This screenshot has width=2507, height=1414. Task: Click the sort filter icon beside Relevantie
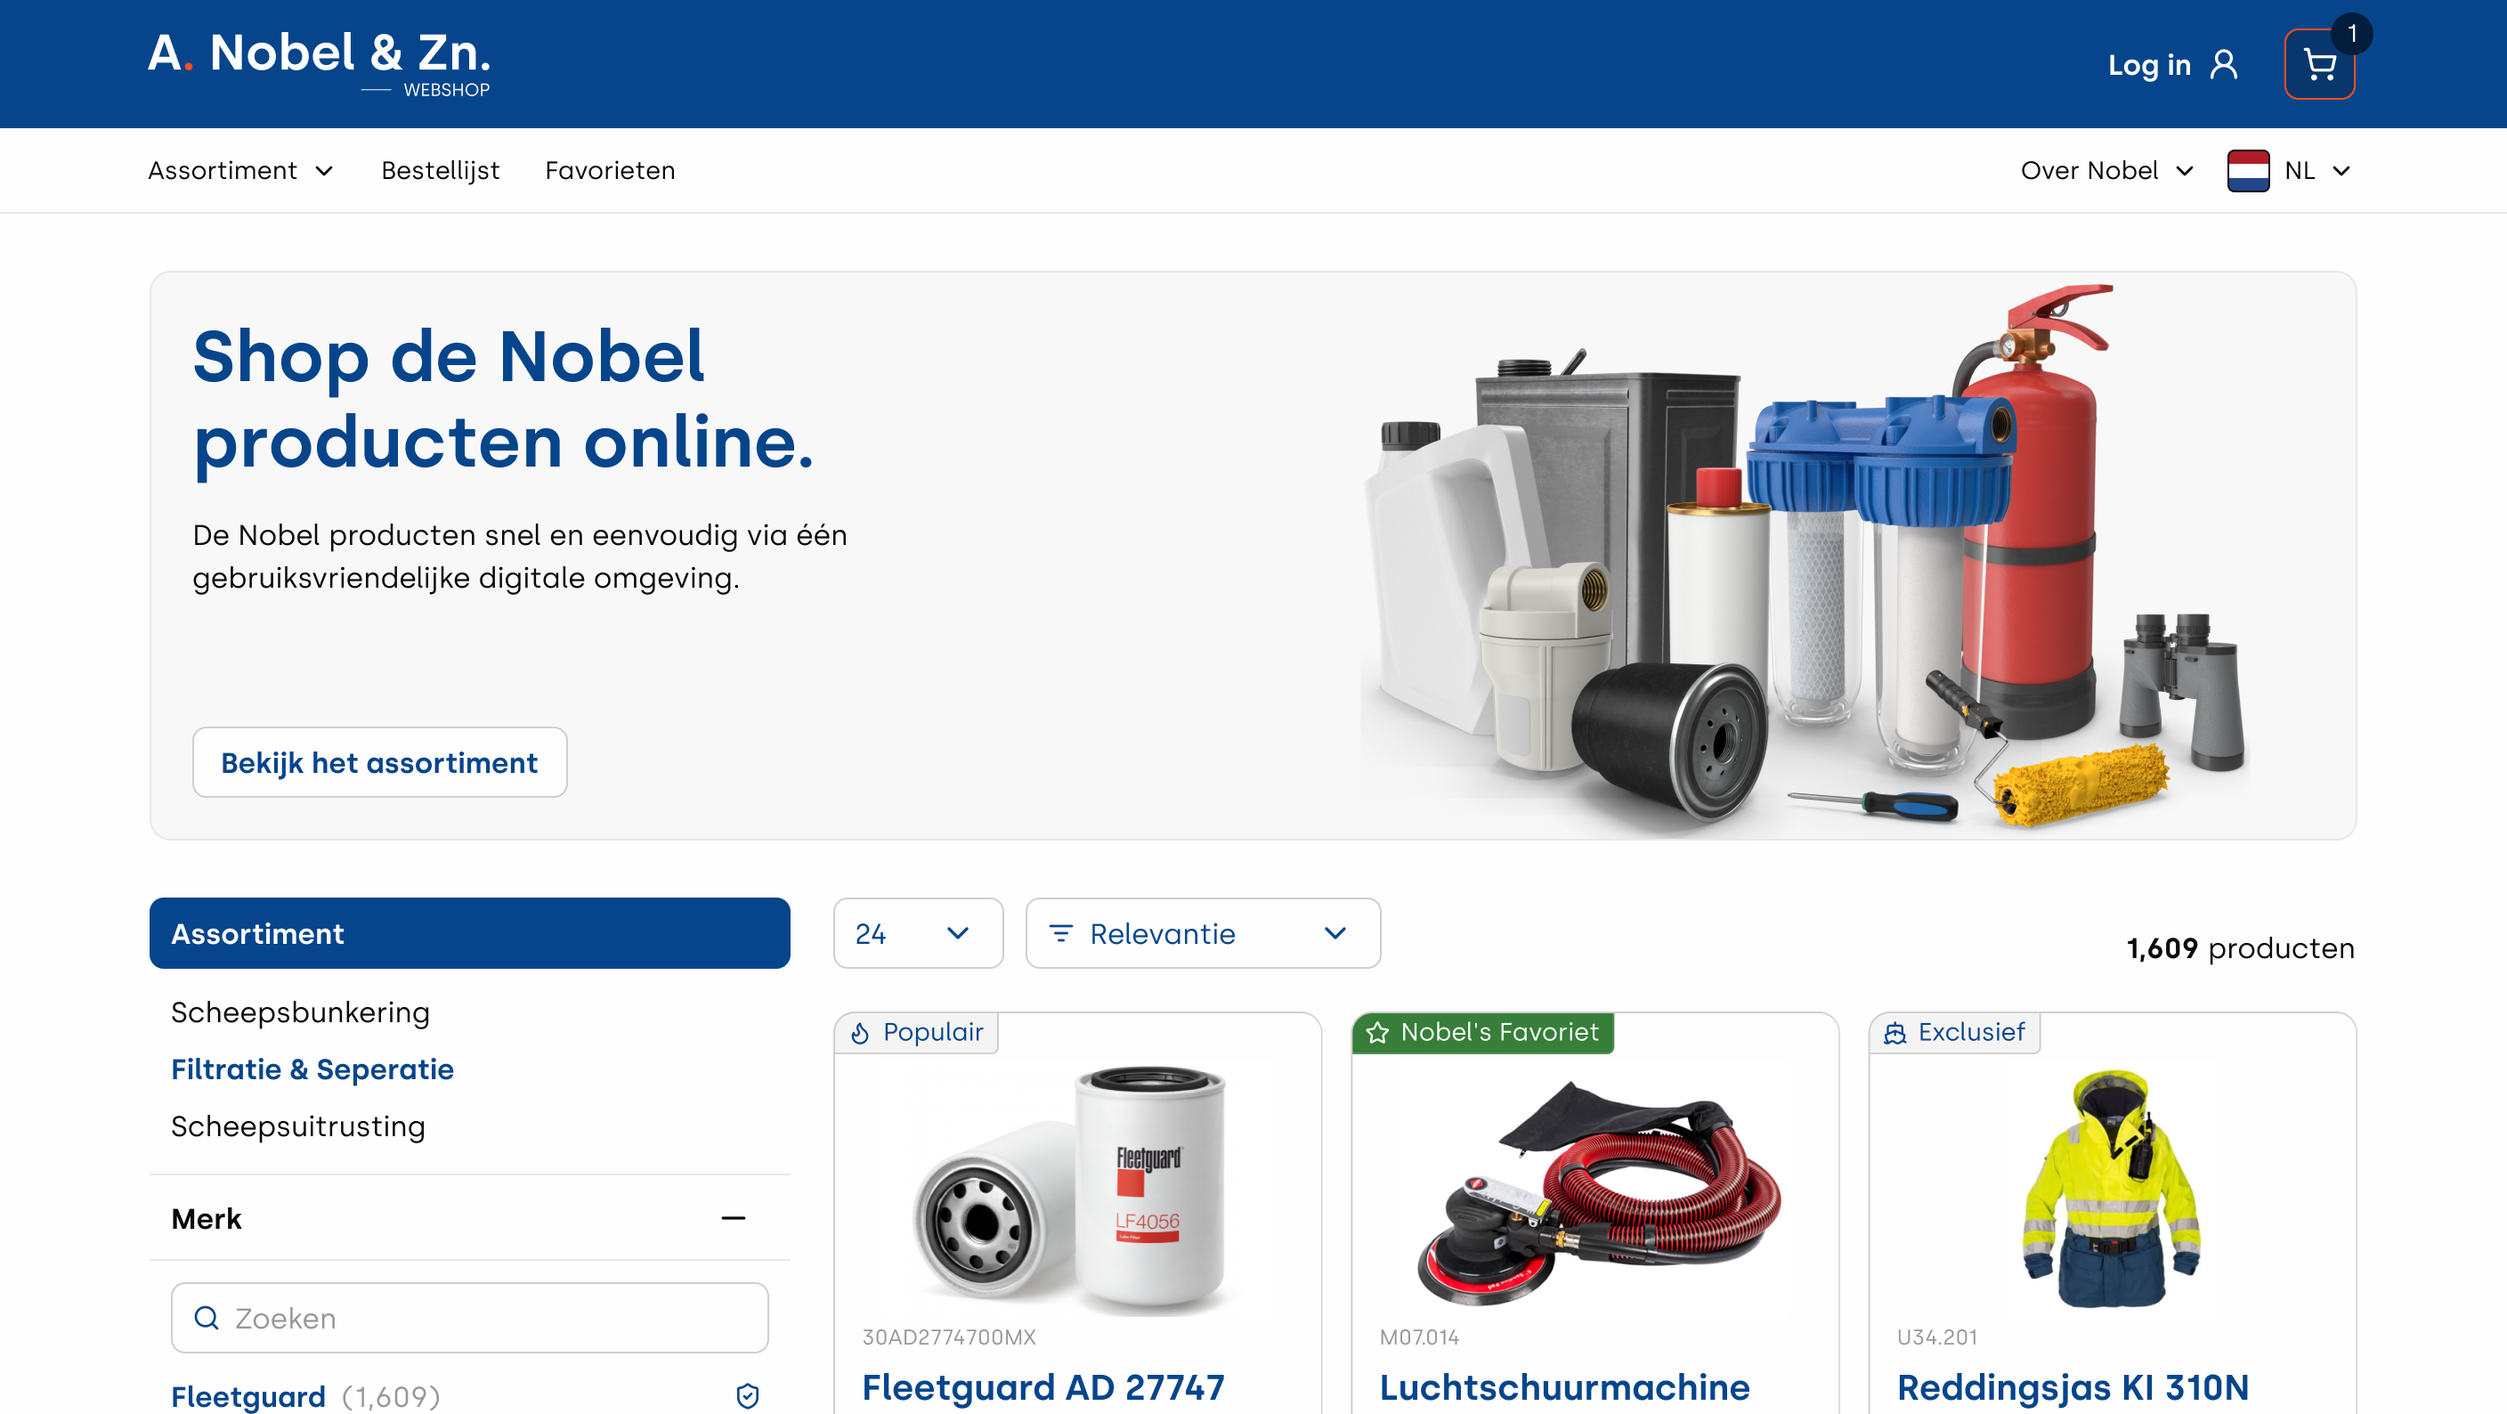click(1061, 933)
